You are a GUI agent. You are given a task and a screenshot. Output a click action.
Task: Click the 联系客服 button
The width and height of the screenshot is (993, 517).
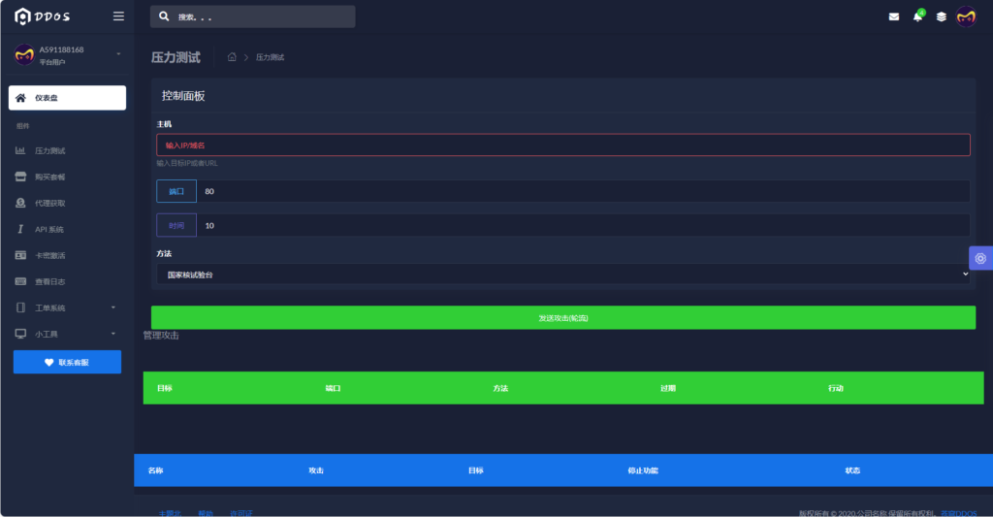pyautogui.click(x=67, y=362)
